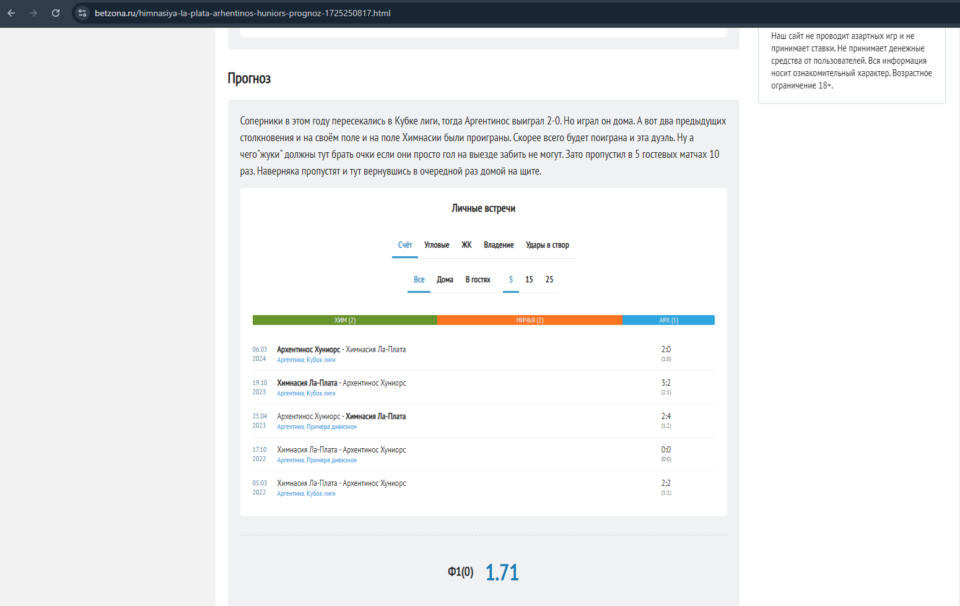Image resolution: width=960 pixels, height=606 pixels.
Task: Show last 25 matches
Action: click(x=549, y=280)
